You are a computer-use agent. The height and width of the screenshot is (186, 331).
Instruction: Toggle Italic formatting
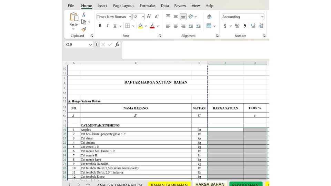108,26
